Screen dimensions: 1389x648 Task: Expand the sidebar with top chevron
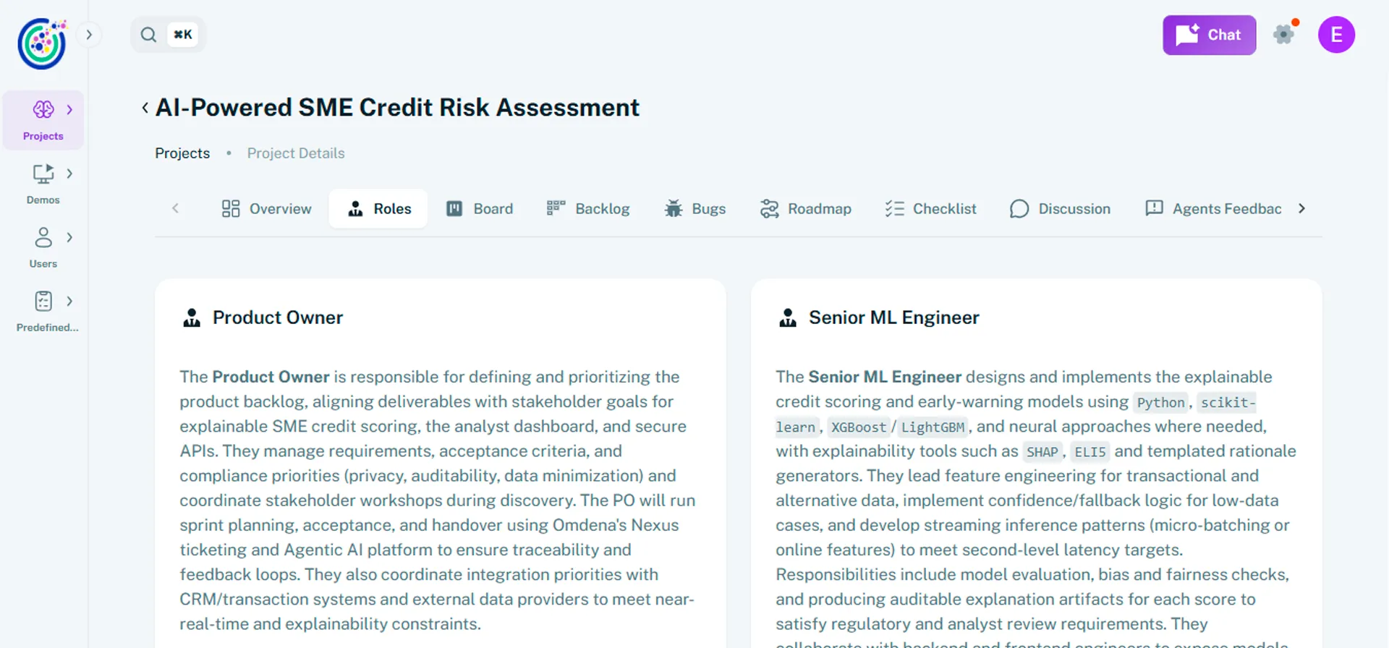coord(89,35)
